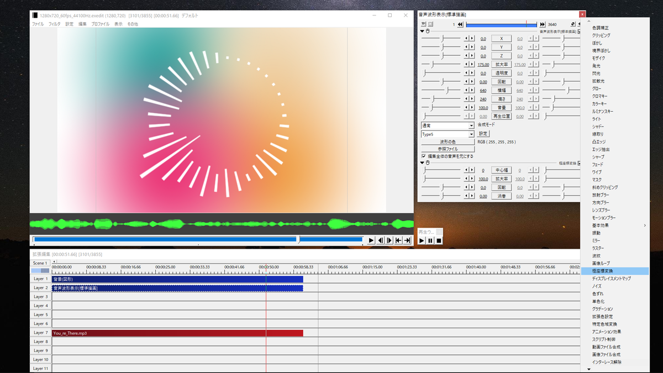Screen dimensions: 663x373
Task: Open the フィルタ menu
Action: click(x=55, y=24)
